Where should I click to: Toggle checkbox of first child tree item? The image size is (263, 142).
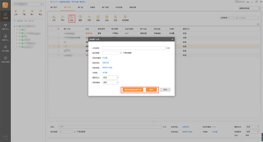[x=20, y=30]
